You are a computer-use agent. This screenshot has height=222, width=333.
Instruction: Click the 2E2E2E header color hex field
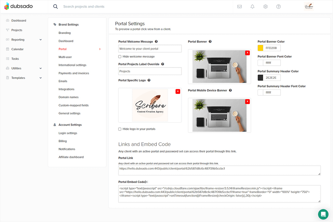(x=272, y=78)
